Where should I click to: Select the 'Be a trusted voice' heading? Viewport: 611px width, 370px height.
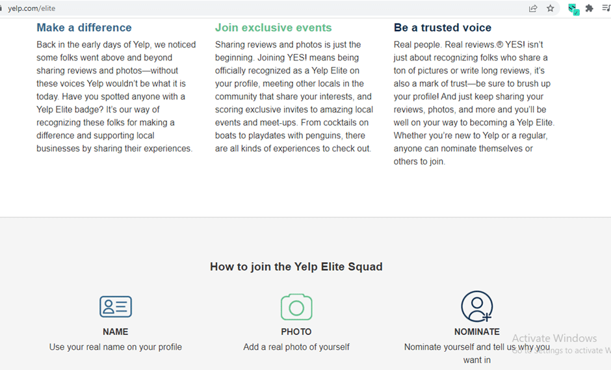[442, 28]
